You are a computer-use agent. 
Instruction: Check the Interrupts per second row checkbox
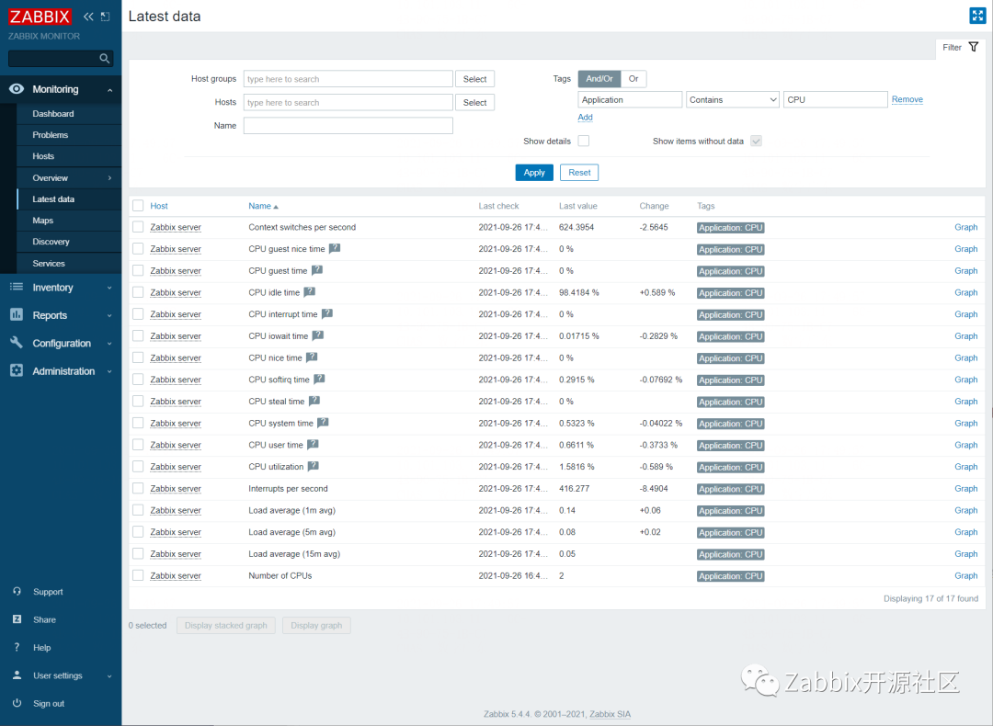tap(138, 488)
